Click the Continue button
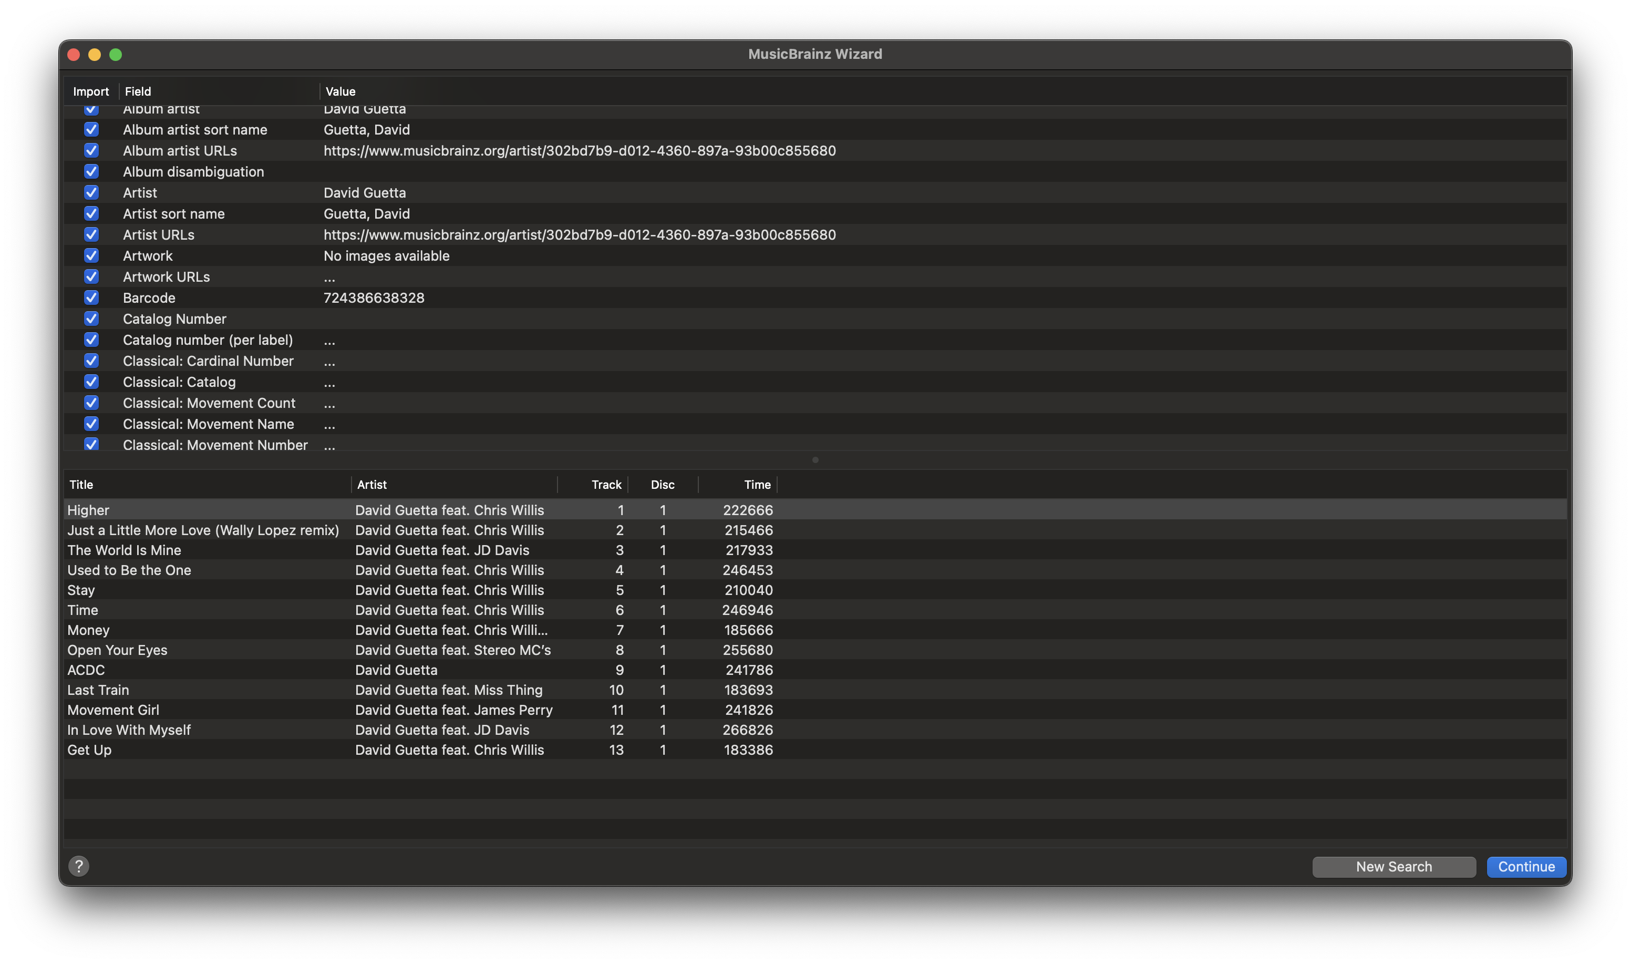The width and height of the screenshot is (1631, 964). (1526, 867)
